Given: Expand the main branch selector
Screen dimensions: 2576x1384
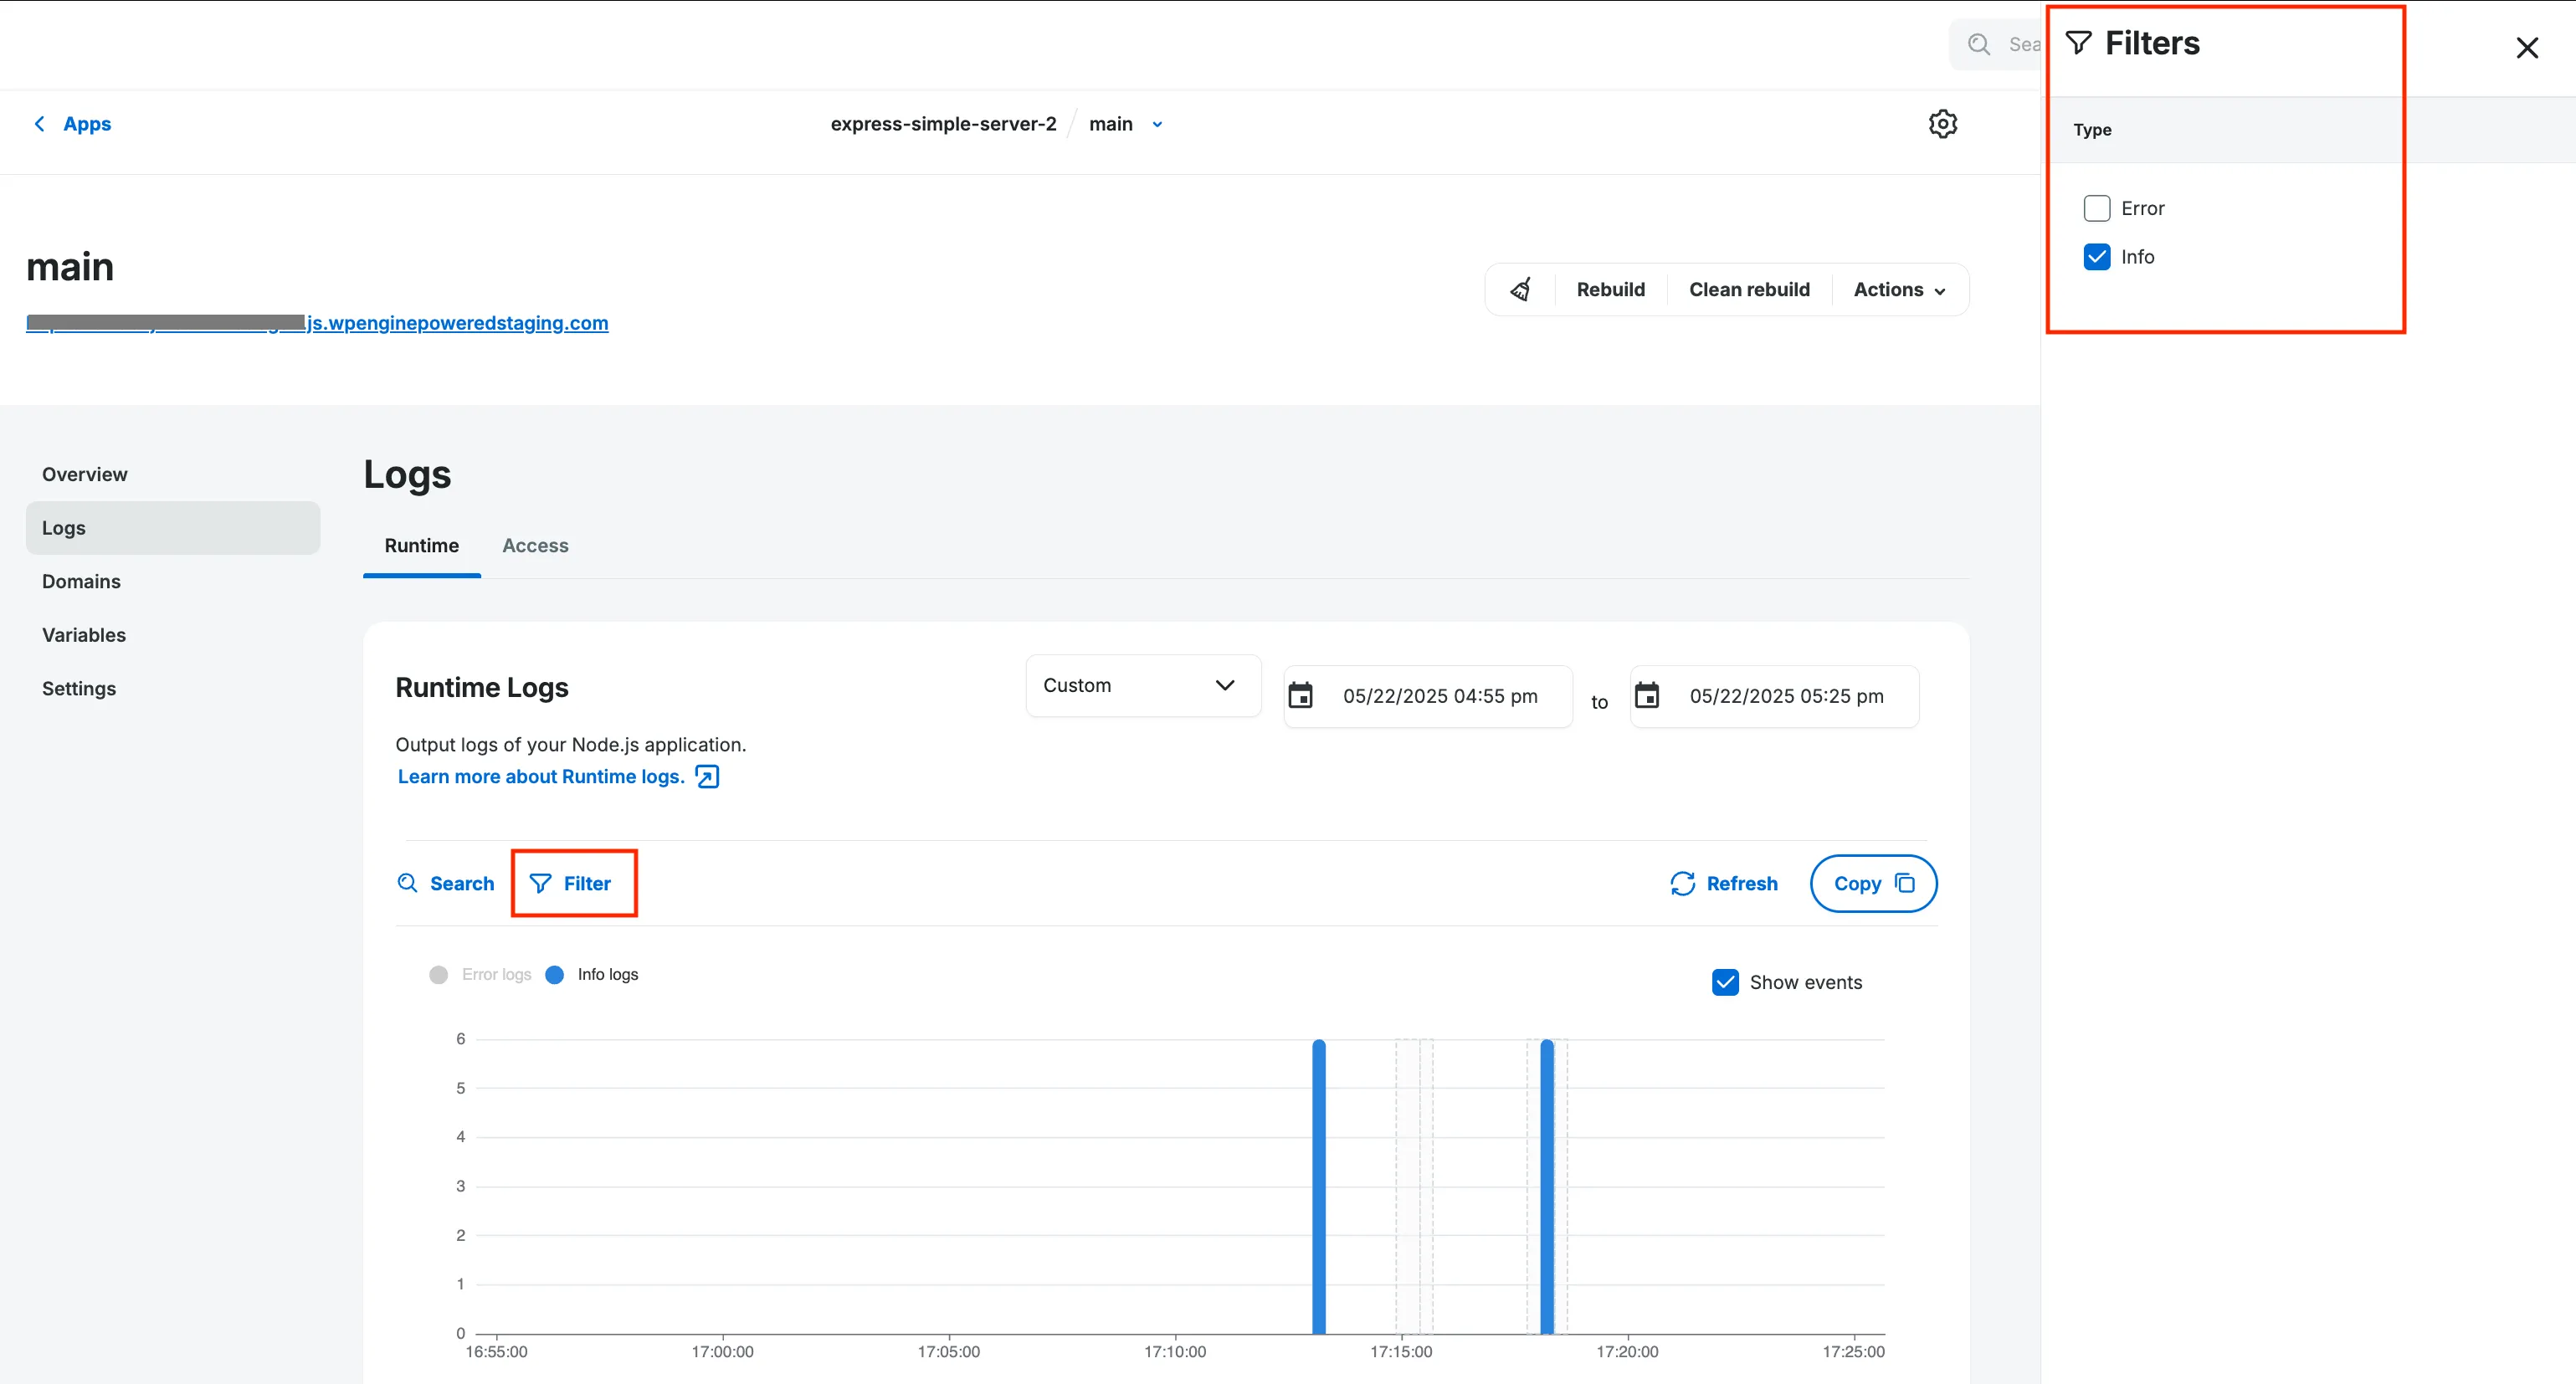Looking at the screenshot, I should (x=1157, y=124).
